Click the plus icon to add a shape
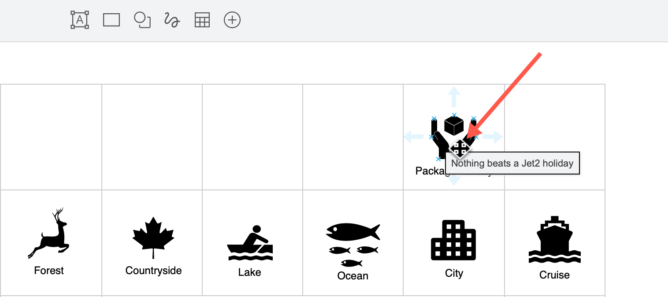Screen dimensions: 668x297 232,20
